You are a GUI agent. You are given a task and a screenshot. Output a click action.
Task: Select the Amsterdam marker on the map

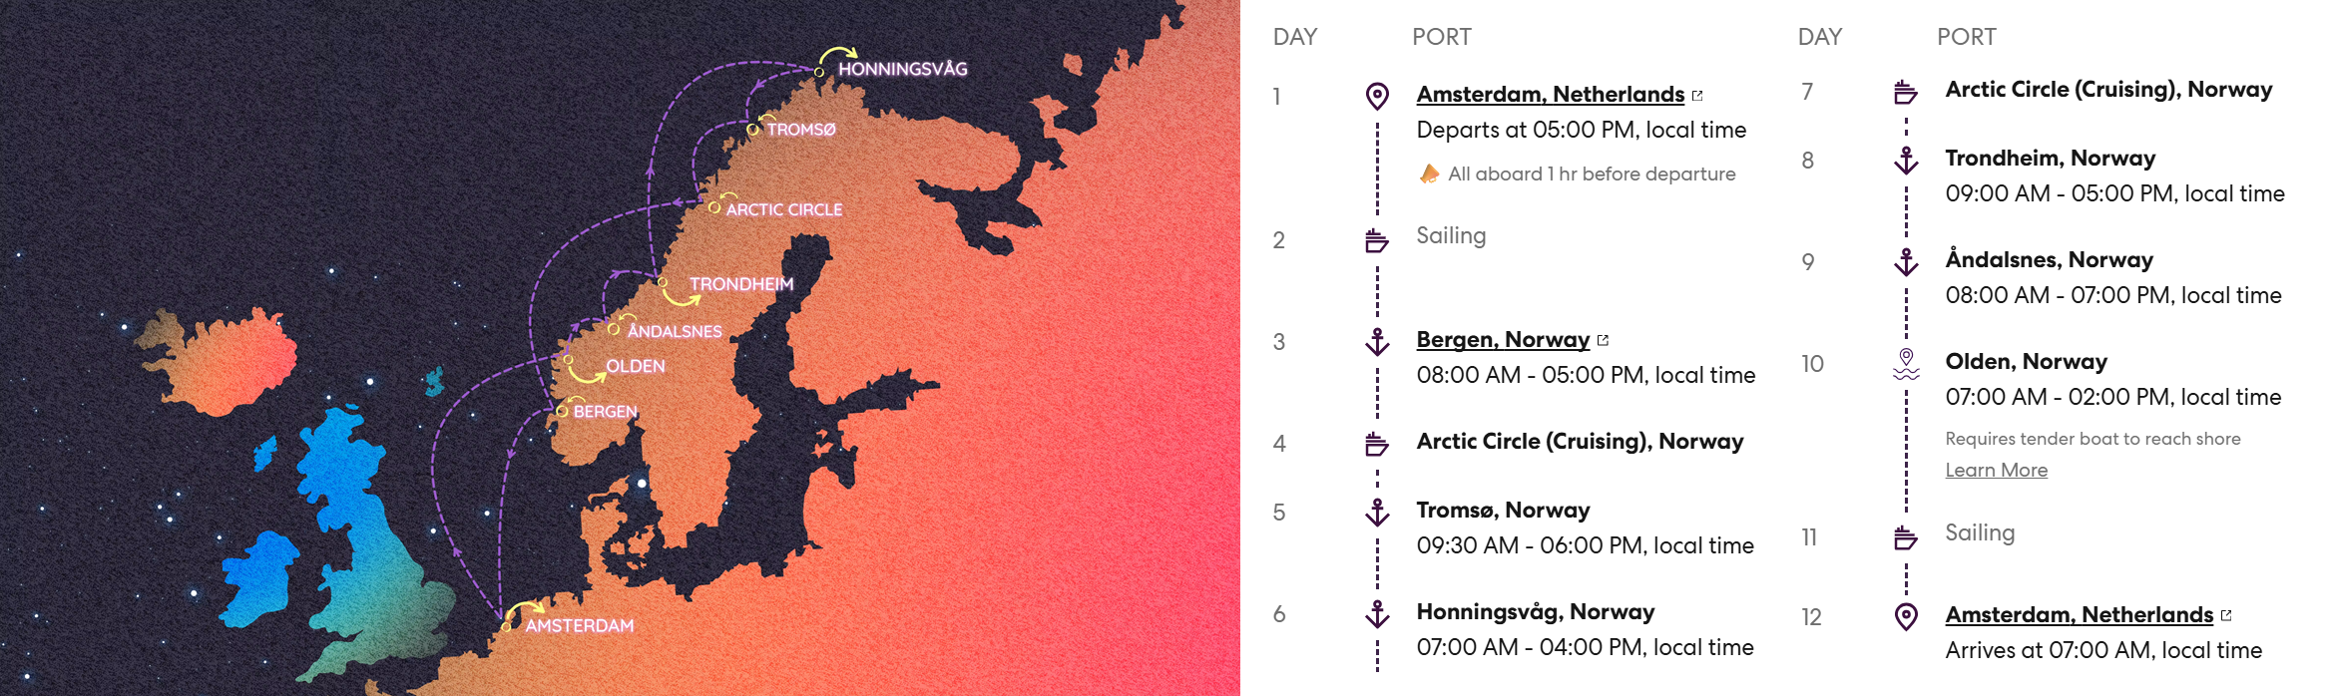507,626
